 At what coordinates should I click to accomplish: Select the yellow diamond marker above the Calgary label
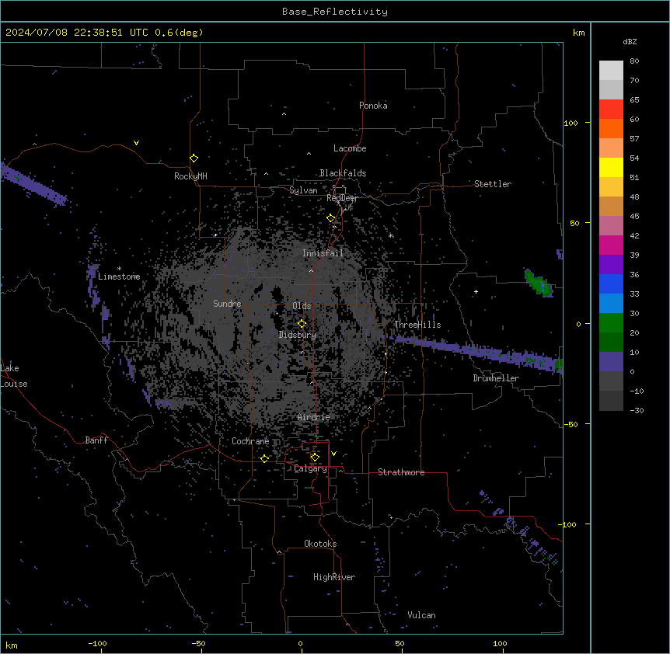[x=315, y=457]
